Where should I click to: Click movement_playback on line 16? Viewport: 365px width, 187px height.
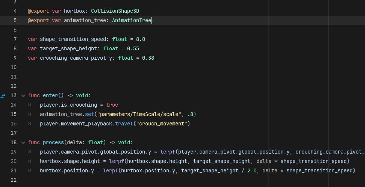click(86, 124)
